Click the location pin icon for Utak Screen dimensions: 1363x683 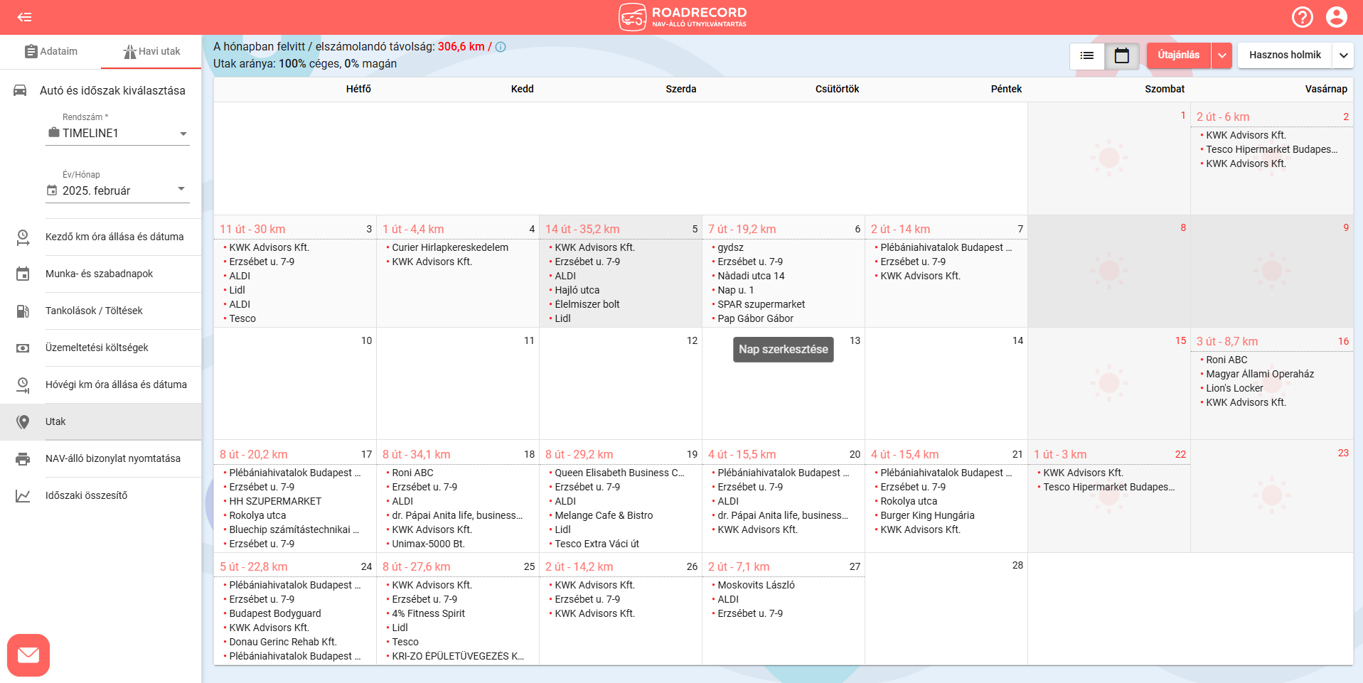[23, 421]
